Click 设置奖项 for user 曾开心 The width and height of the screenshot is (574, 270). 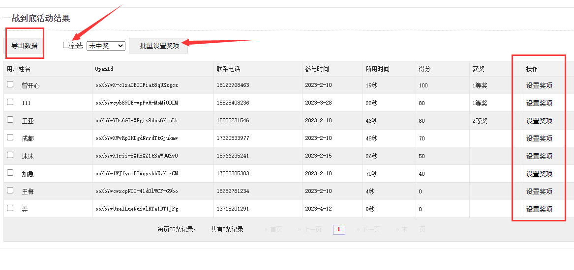coord(539,85)
